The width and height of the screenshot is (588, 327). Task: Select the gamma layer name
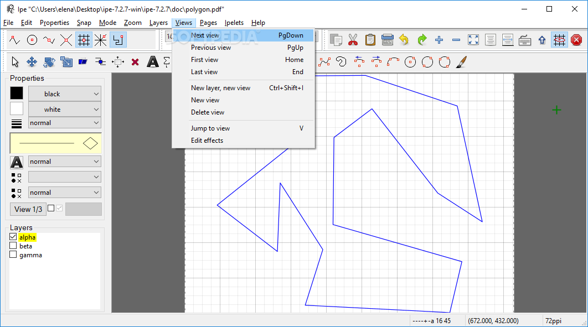pyautogui.click(x=31, y=255)
